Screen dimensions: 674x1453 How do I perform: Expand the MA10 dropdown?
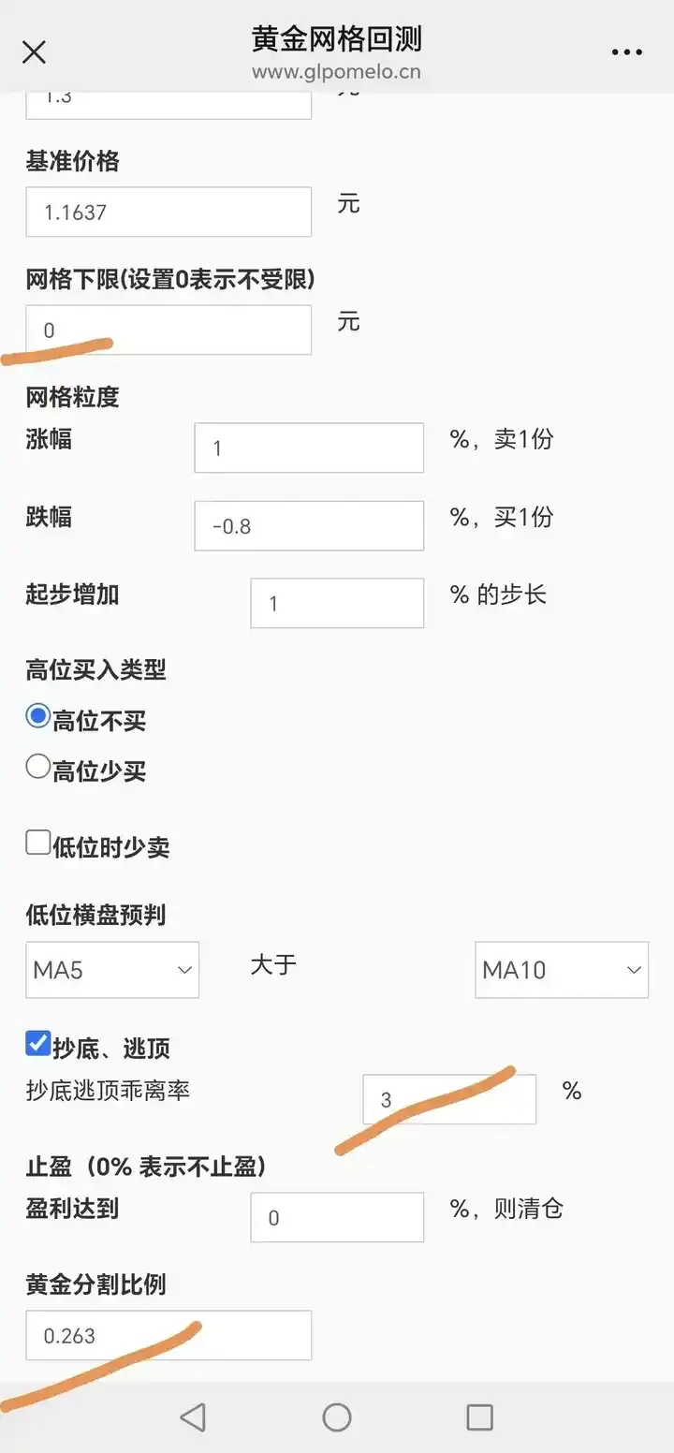click(x=562, y=970)
